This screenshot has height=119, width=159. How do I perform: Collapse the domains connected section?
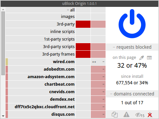click(132, 94)
